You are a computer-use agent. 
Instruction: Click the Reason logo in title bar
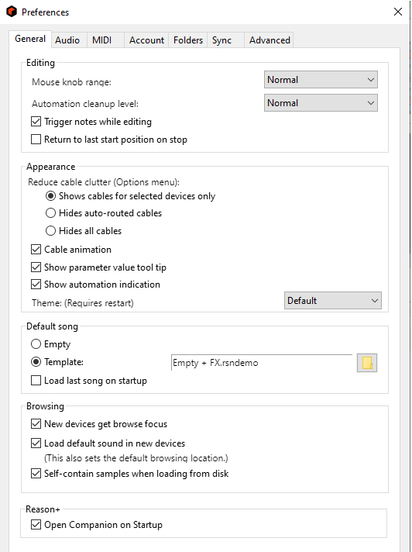tap(12, 12)
